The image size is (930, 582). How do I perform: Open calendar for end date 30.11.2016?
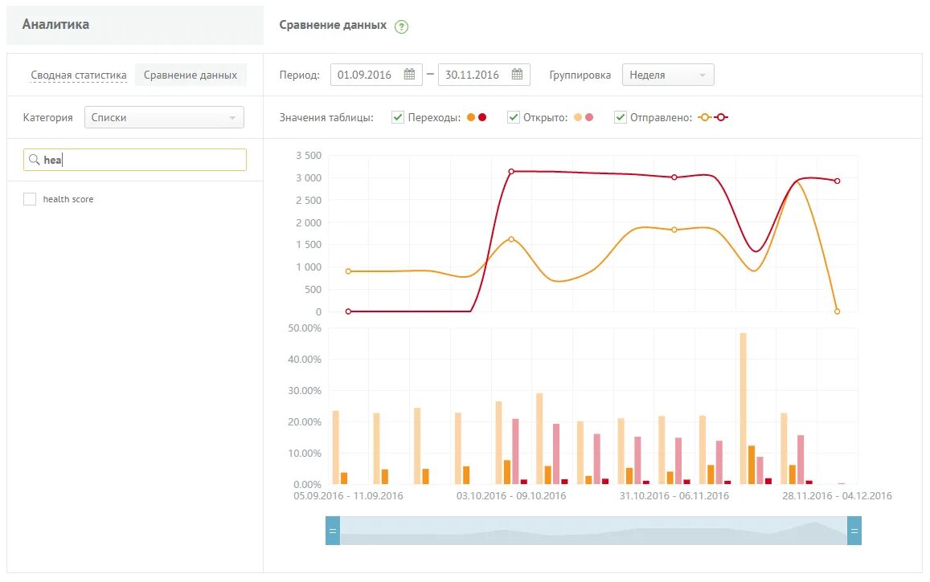coord(517,75)
